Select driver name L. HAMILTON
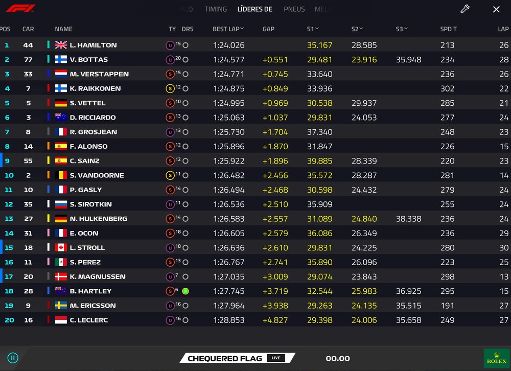511x371 pixels. 93,45
